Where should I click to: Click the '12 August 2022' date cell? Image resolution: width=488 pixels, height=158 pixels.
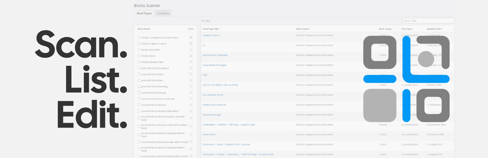tap(435, 154)
